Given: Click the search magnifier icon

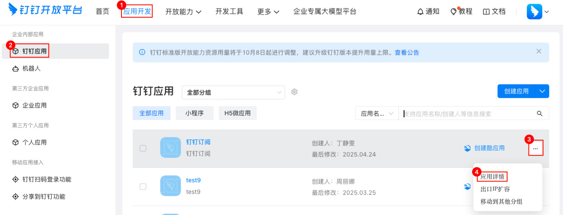Looking at the screenshot, I should (x=539, y=114).
